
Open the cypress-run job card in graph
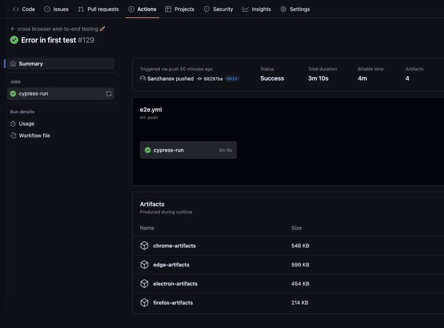[188, 150]
